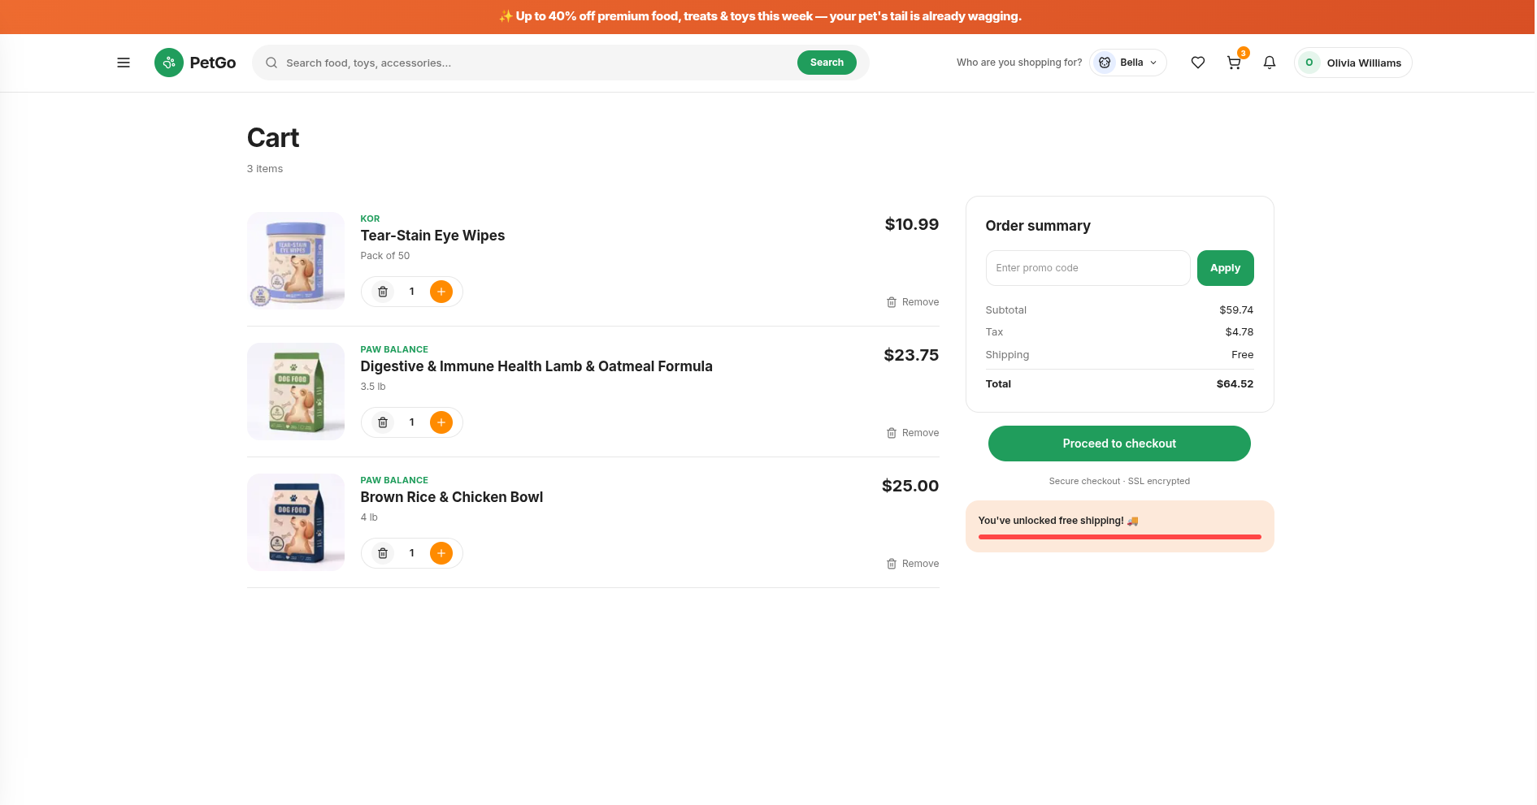Remove Tear-Stain Eye Wipes from cart
1537x805 pixels.
pos(913,302)
